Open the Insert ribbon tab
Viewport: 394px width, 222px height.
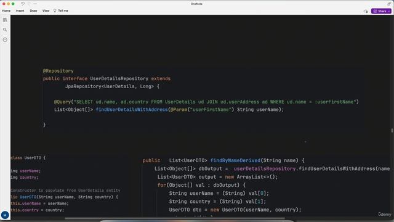tap(20, 11)
